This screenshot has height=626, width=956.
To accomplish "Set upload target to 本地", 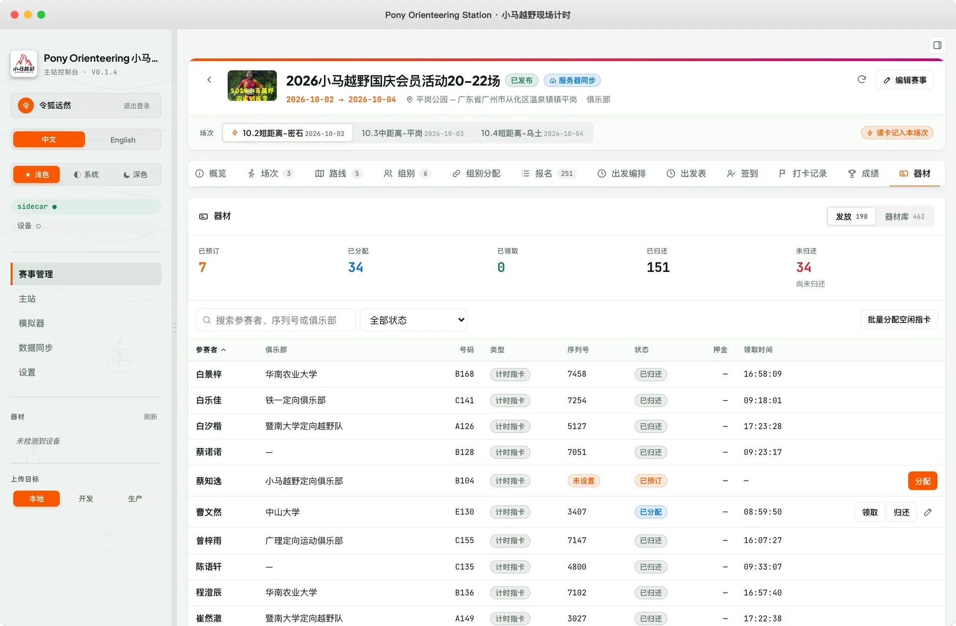I will tap(36, 499).
